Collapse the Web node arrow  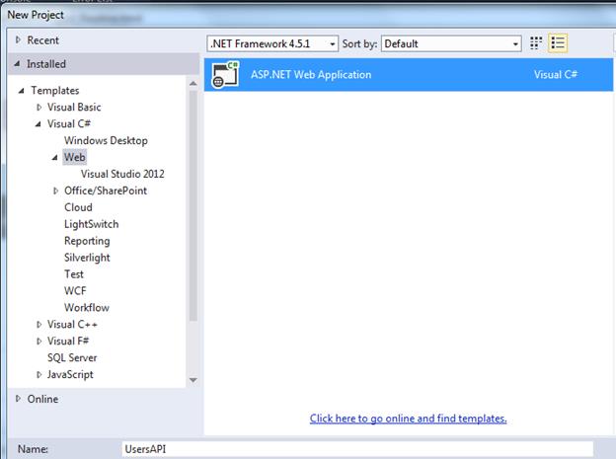54,158
